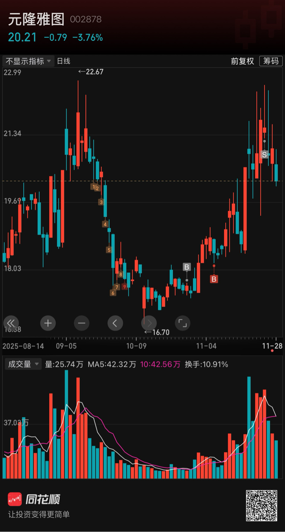
Task: Select sequence marker 6 on the chart
Action: (x=113, y=293)
